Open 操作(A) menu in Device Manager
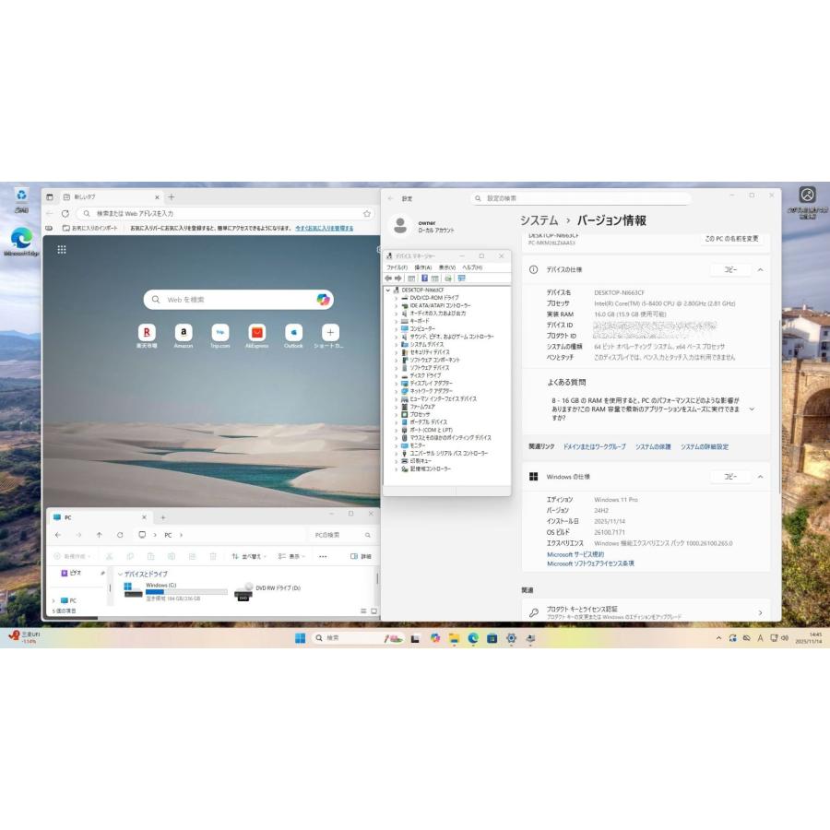 point(423,267)
